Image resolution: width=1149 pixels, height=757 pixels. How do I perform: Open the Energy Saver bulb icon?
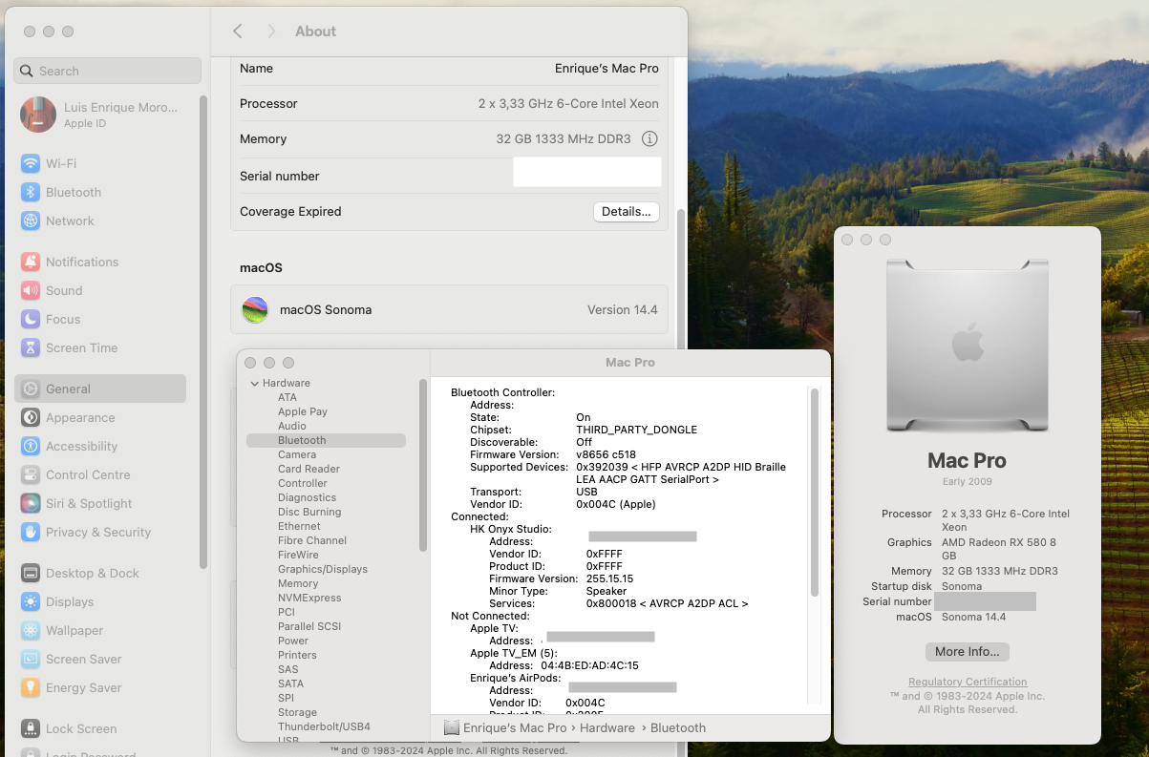tap(31, 687)
